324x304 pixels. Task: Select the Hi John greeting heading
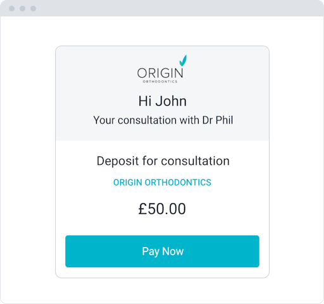coord(162,101)
